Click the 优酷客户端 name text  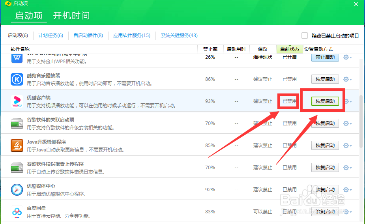(39, 98)
